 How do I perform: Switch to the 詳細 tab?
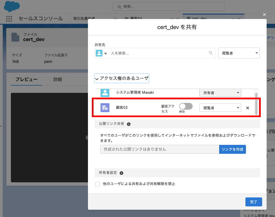point(58,79)
